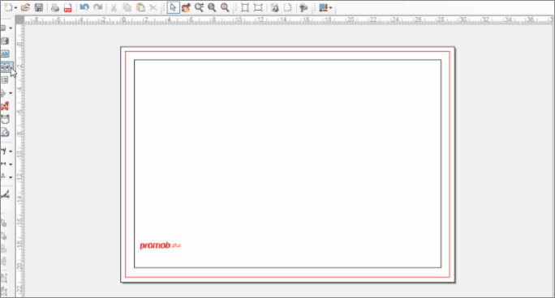This screenshot has width=555, height=298.
Task: Expand the shape tool dropdown in left sidebar
Action: click(x=11, y=28)
